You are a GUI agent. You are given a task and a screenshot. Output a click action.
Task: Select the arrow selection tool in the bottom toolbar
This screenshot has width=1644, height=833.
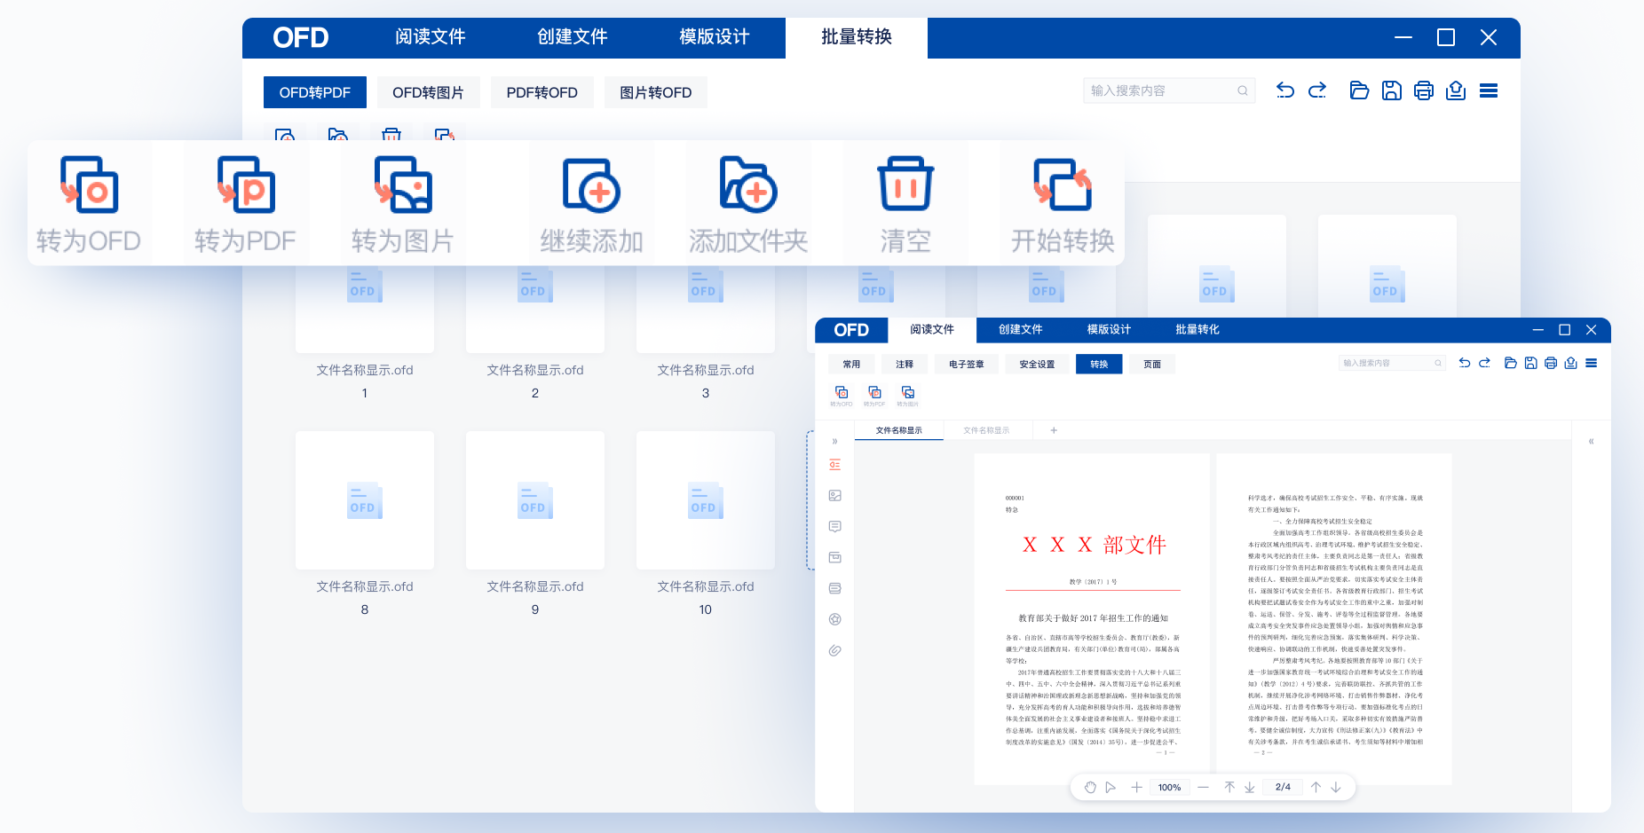1110,787
